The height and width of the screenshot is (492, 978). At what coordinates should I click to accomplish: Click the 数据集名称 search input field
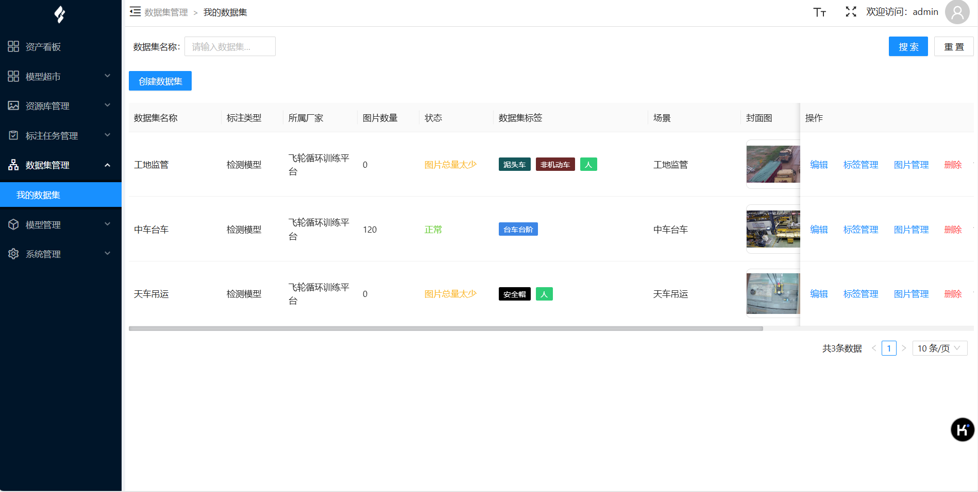point(230,47)
